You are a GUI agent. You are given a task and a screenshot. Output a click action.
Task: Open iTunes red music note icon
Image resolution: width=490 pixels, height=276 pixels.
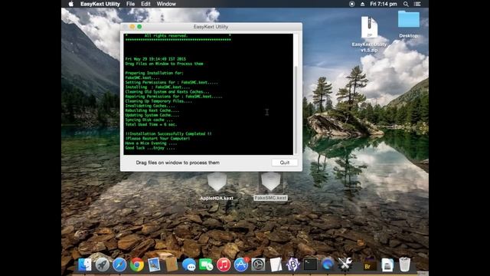[x=224, y=264]
